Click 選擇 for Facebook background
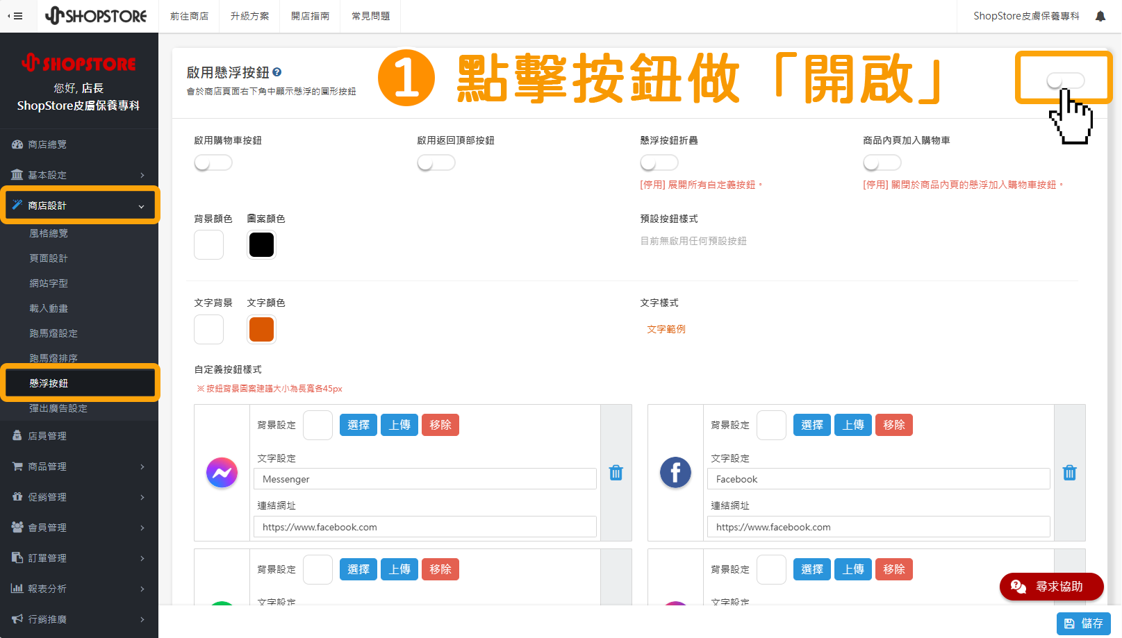This screenshot has height=638, width=1122. (812, 425)
